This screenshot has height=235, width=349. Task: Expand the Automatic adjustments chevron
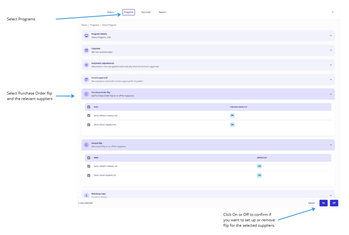[331, 65]
